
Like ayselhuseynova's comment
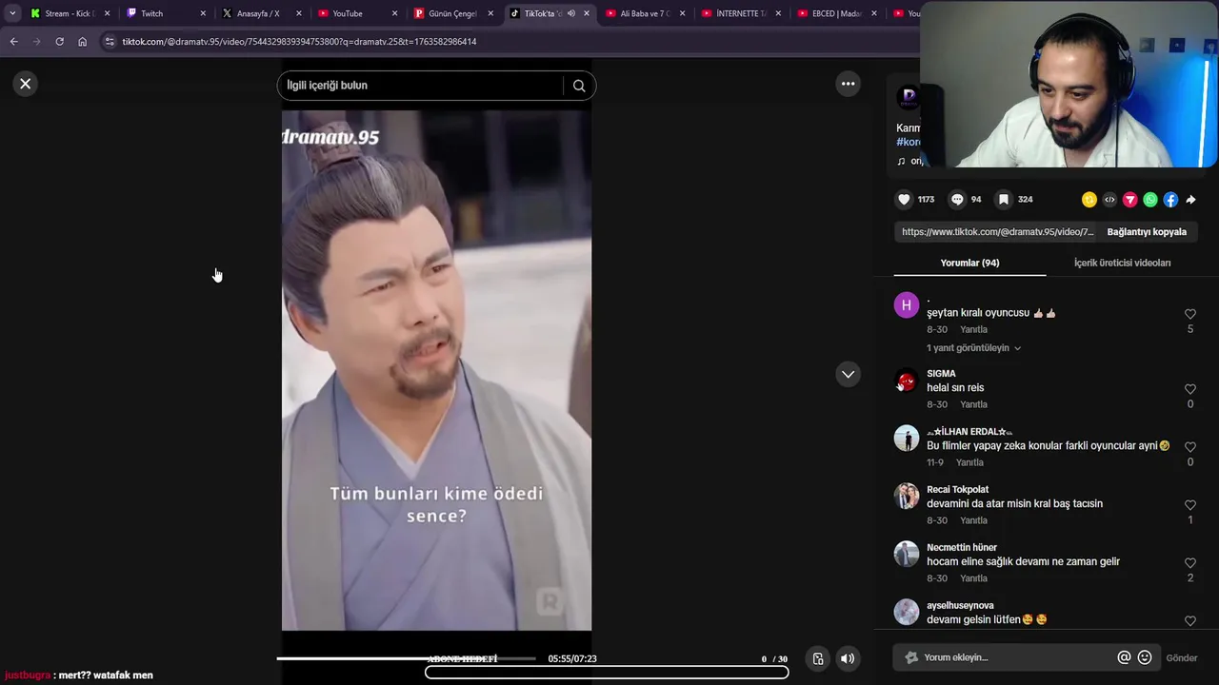(x=1190, y=621)
